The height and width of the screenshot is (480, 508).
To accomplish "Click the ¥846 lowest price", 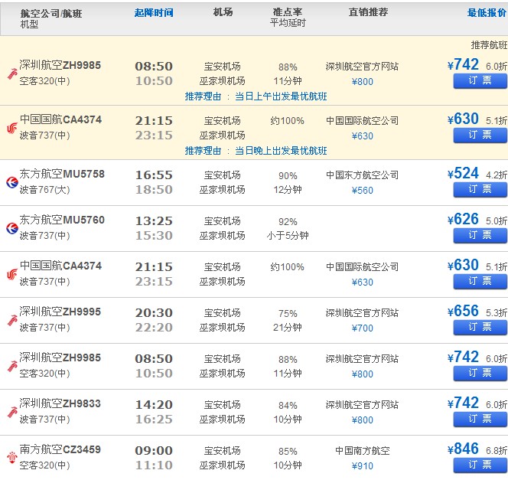I will [x=463, y=449].
